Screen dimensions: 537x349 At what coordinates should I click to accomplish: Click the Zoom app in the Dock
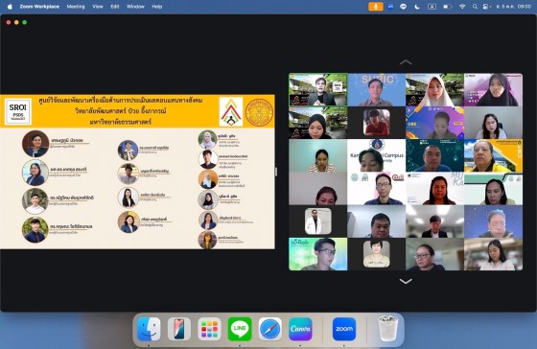pos(344,329)
